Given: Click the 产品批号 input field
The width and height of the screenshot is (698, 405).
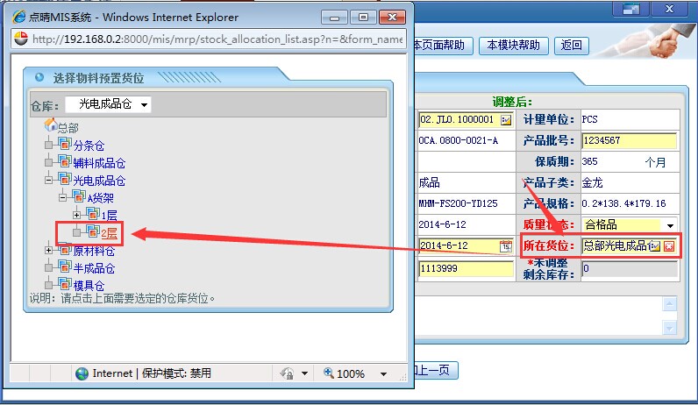Looking at the screenshot, I should [x=629, y=140].
